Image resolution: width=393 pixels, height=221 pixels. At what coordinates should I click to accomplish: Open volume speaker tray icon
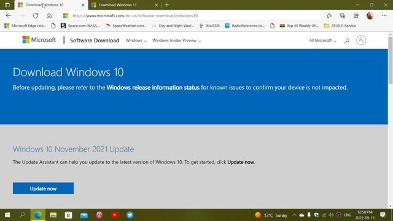(x=331, y=215)
